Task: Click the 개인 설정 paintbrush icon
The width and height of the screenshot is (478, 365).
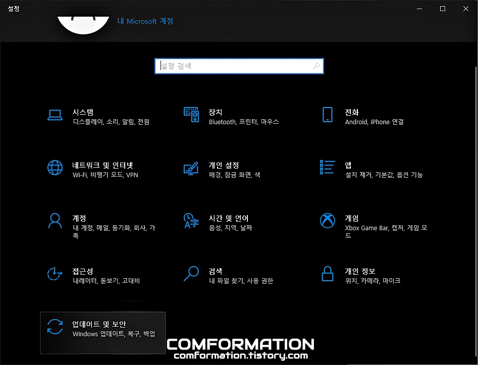Action: [x=191, y=168]
